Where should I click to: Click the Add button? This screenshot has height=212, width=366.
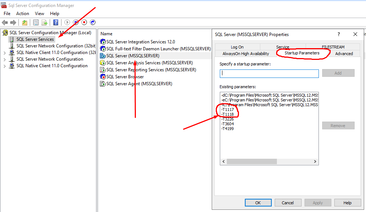338,73
